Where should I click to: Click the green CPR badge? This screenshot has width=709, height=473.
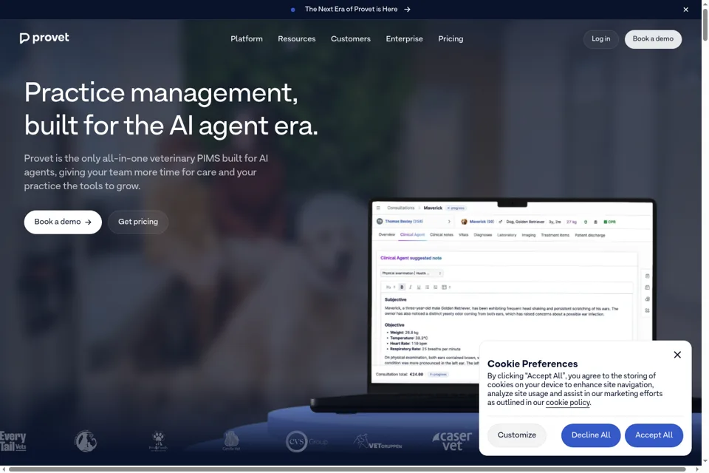609,222
